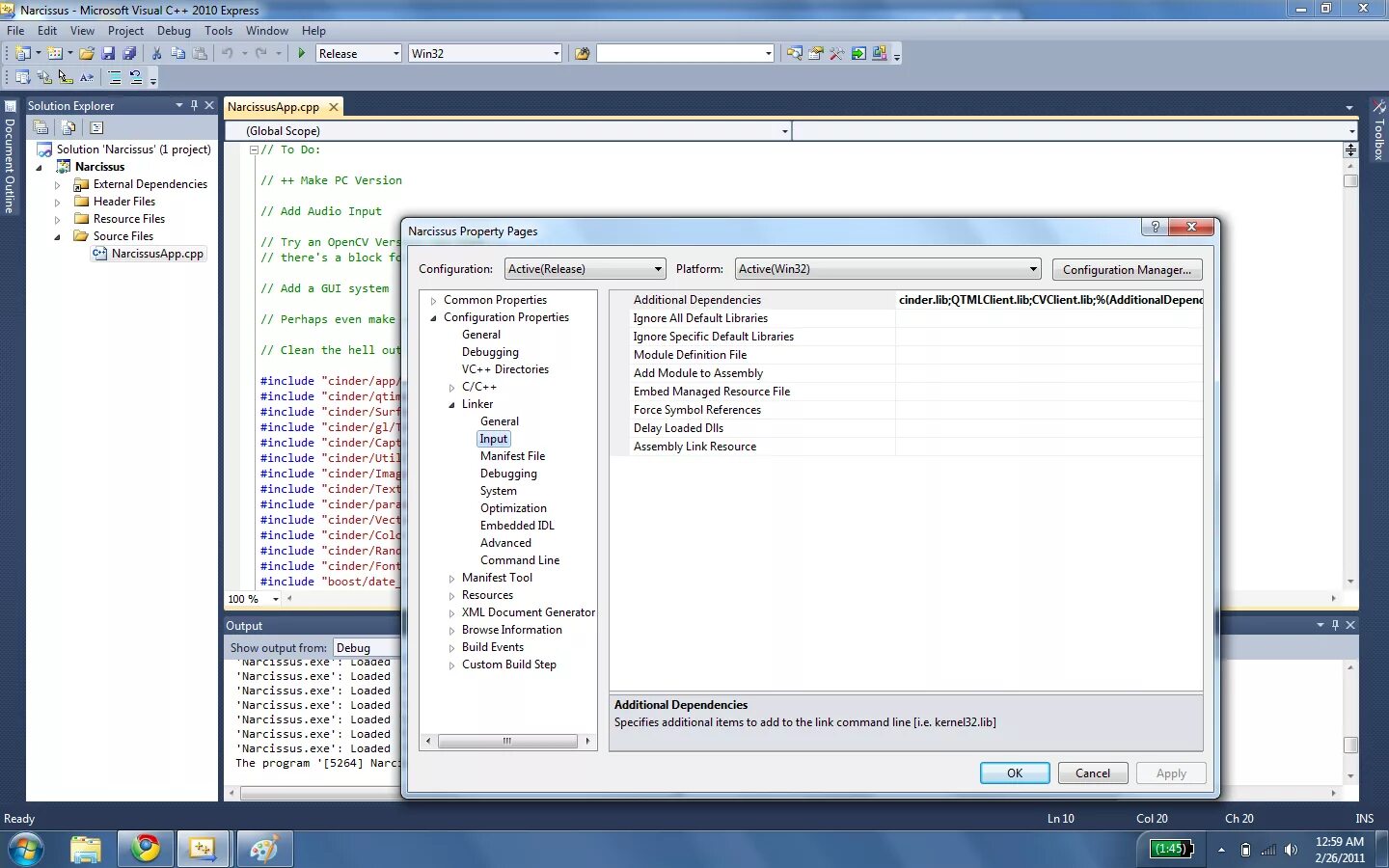Open Find in Files binoculars icon
Viewport: 1389px width, 868px height.
tap(582, 53)
